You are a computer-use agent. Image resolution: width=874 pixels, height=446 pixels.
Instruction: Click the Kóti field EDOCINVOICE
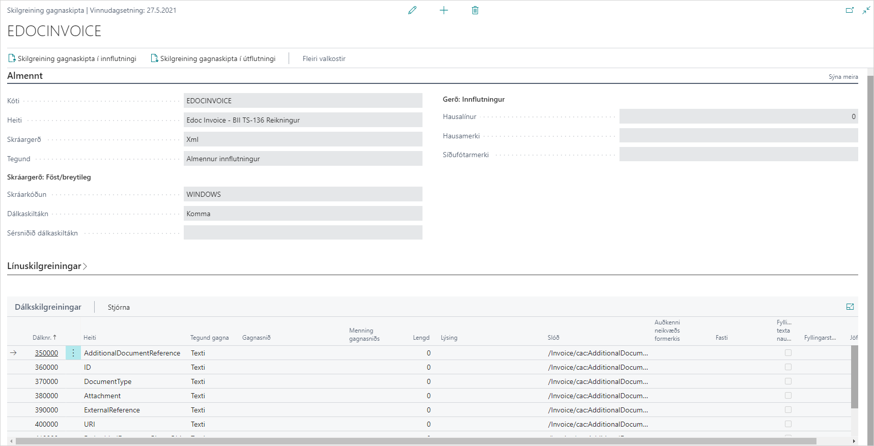(x=303, y=101)
